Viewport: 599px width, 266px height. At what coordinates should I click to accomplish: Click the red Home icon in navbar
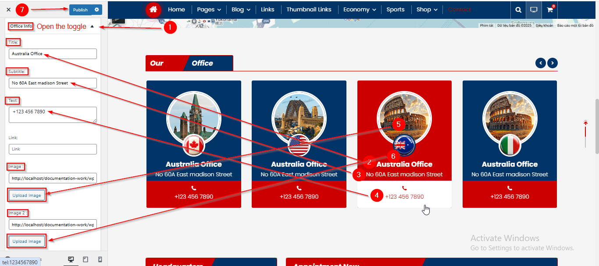pyautogui.click(x=153, y=10)
